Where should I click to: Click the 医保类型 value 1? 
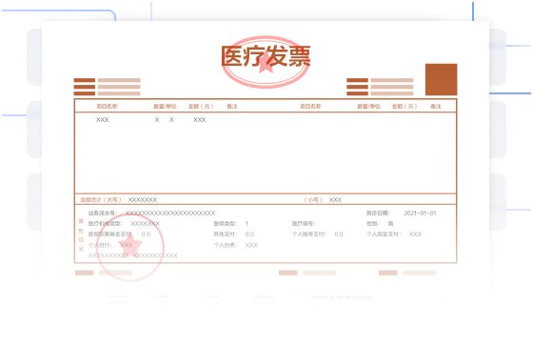click(247, 224)
